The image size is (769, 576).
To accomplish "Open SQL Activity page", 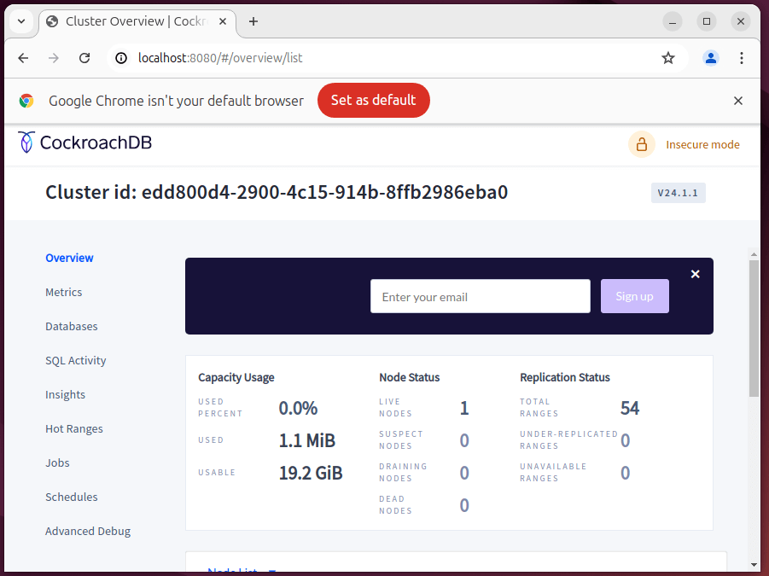I will tap(75, 360).
